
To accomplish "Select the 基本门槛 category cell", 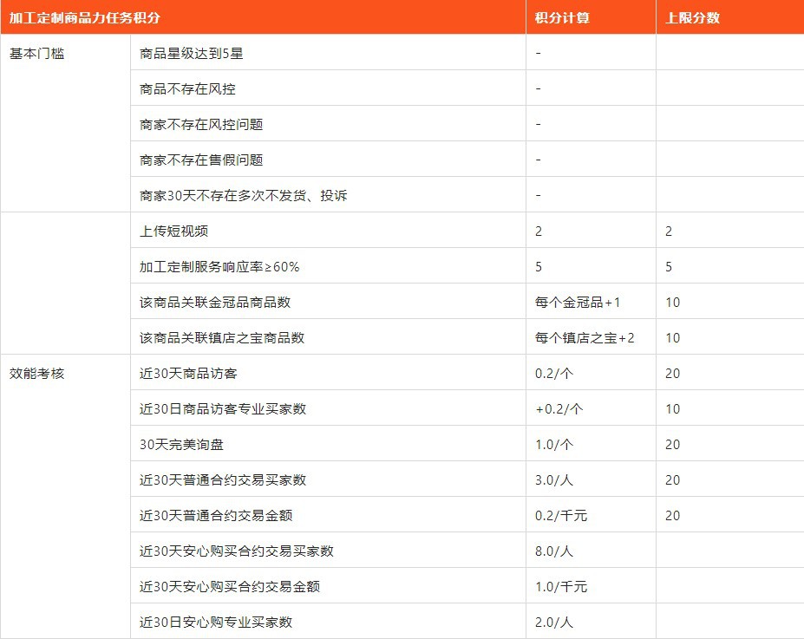I will point(30,52).
